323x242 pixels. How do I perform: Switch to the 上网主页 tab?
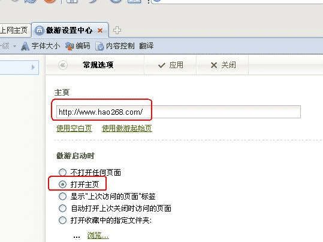click(14, 30)
